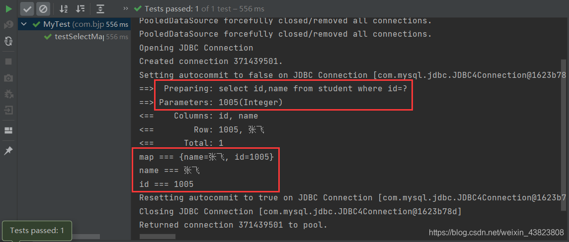Toggle auto-test rerun icon
Screen dimensions: 569x242
coord(8,41)
